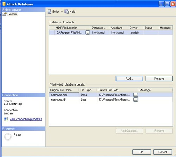
Task: Click the File Type column header
Action: [x=88, y=90]
